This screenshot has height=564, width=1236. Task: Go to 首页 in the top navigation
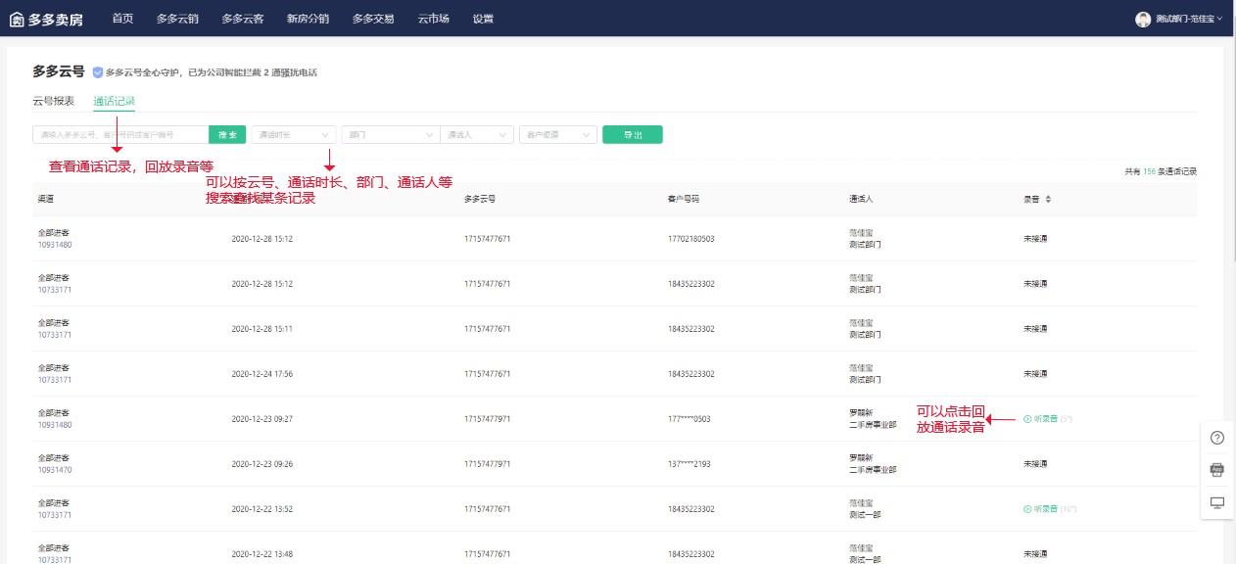pos(122,19)
